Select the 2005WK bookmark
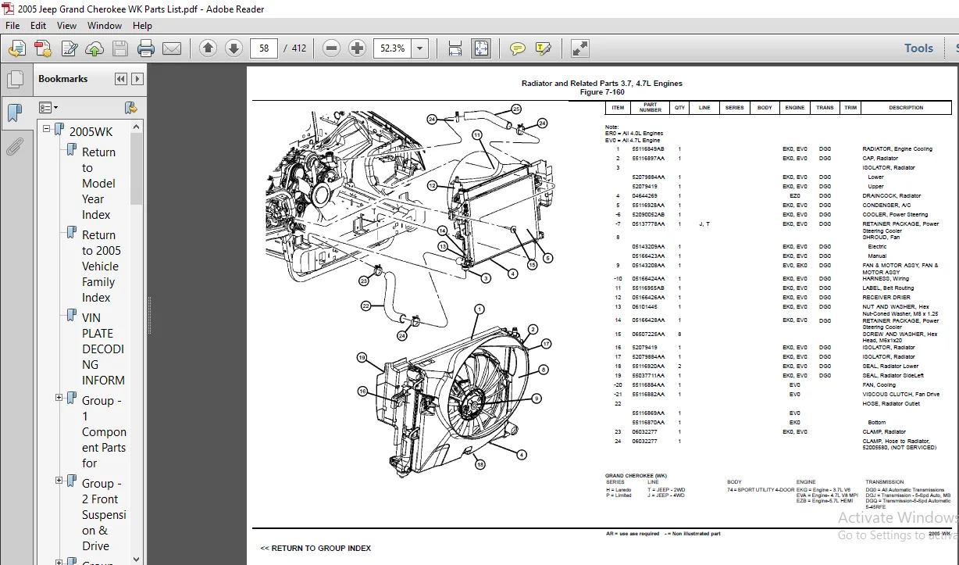The image size is (959, 565). coord(91,131)
